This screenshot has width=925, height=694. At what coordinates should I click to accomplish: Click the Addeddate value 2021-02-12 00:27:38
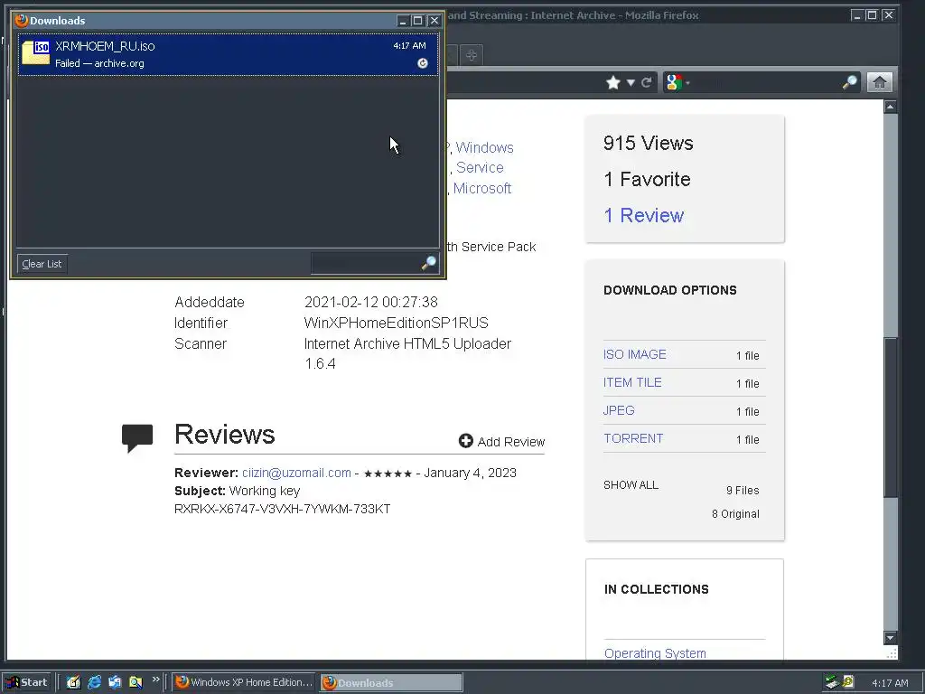pyautogui.click(x=370, y=302)
